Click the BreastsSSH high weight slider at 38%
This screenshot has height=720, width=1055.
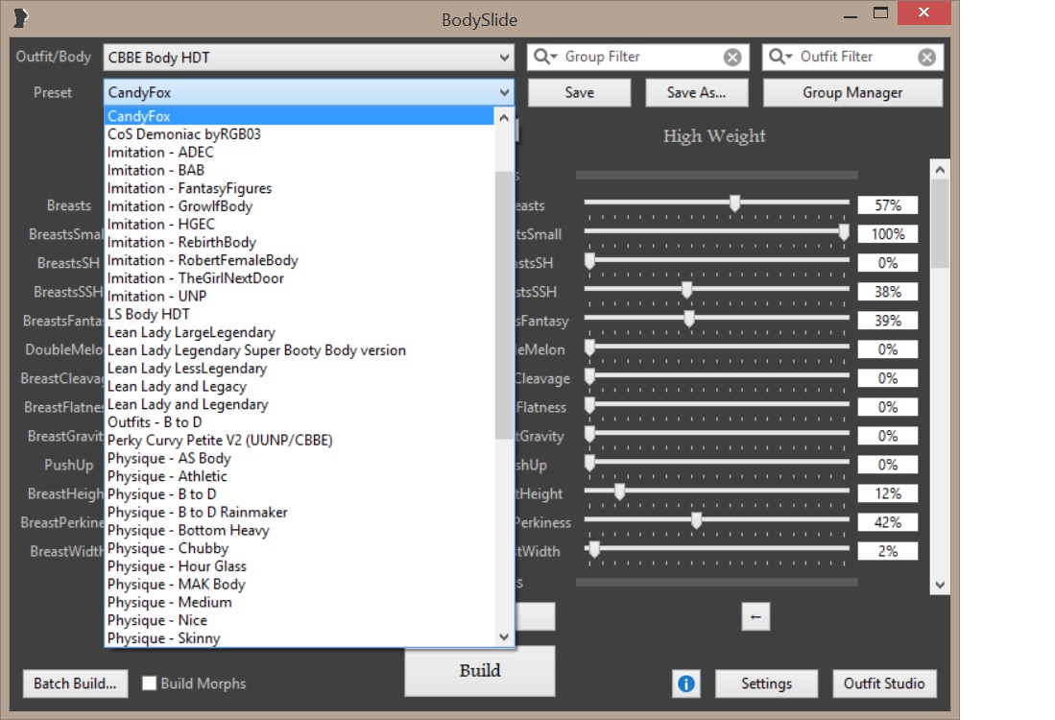tap(686, 289)
